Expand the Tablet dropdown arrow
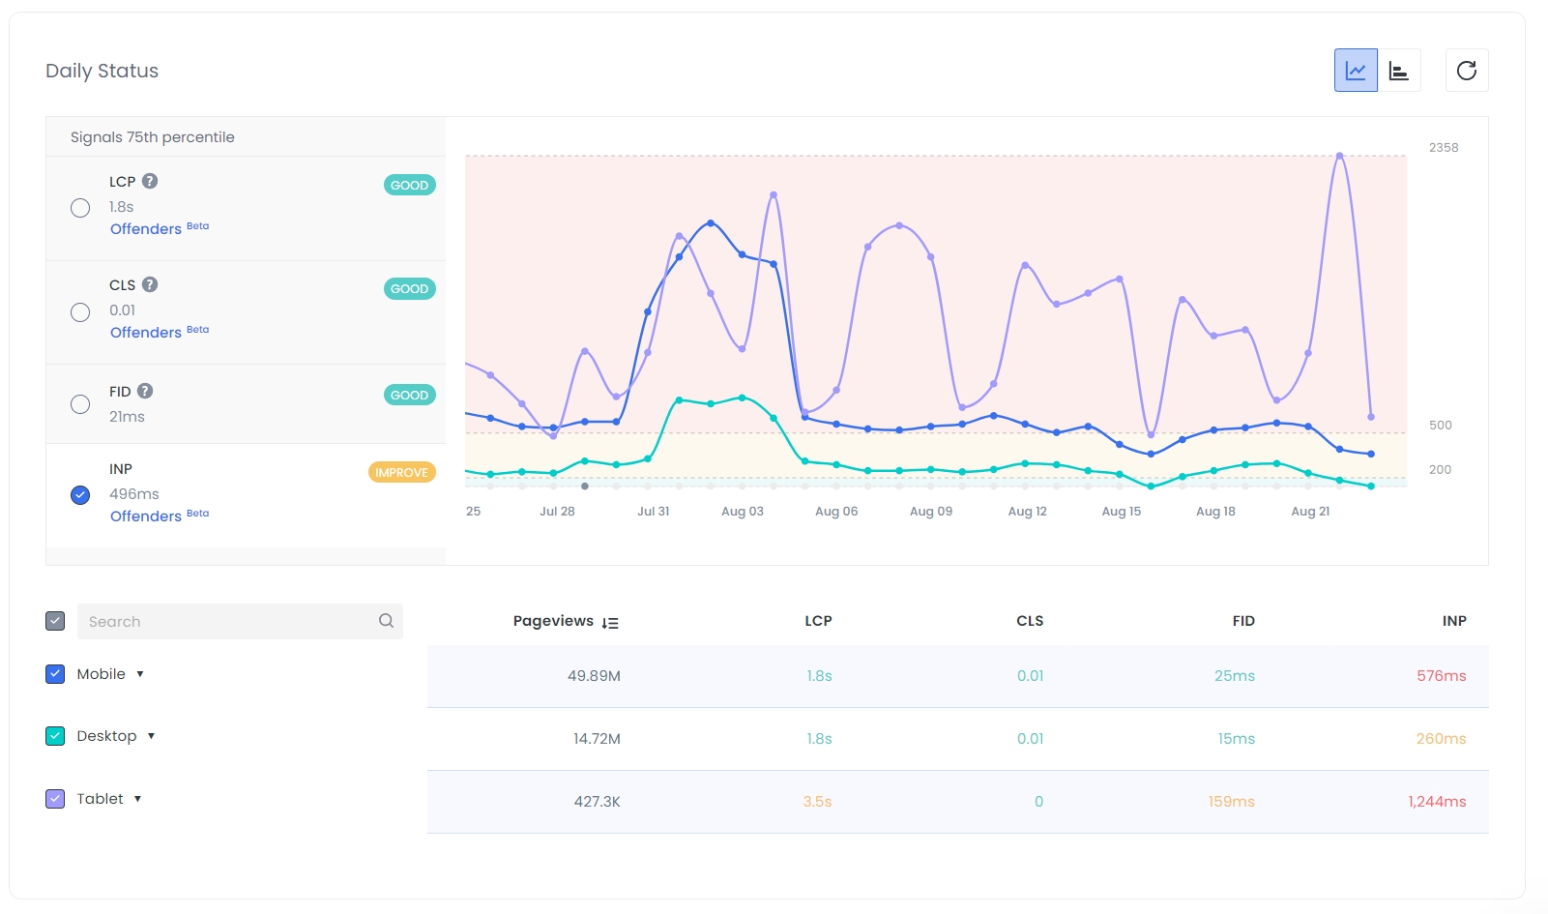Screen dimensions: 1548x914 click(138, 799)
